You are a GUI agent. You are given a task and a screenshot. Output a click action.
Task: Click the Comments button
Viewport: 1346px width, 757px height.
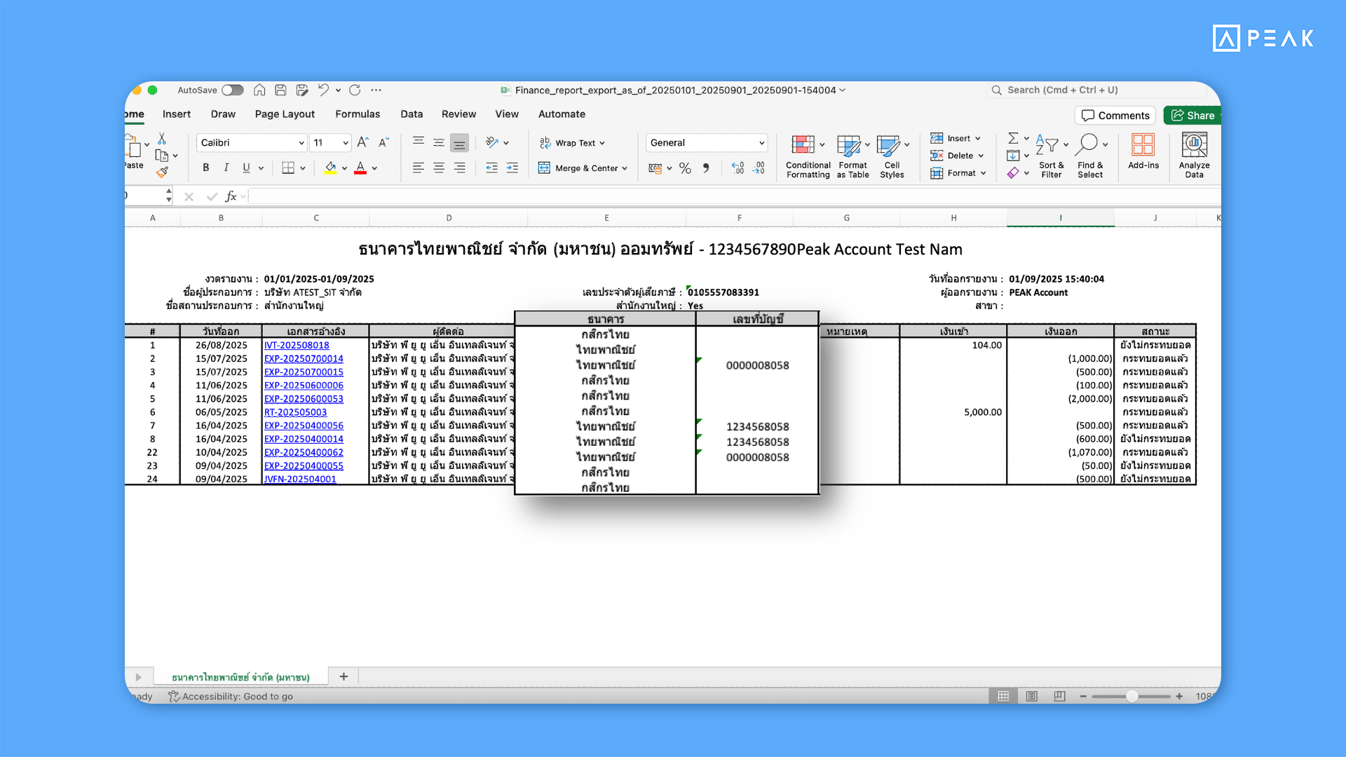point(1115,116)
